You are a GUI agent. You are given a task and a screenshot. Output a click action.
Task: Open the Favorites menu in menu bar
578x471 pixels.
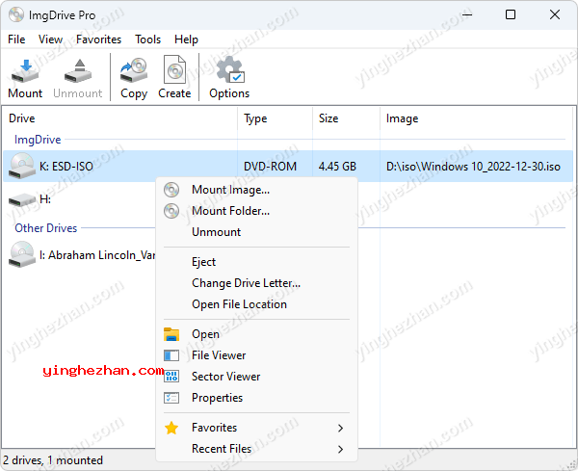point(98,39)
